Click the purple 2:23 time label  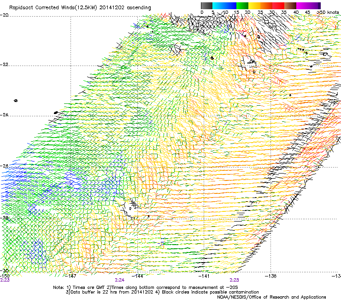(5, 280)
